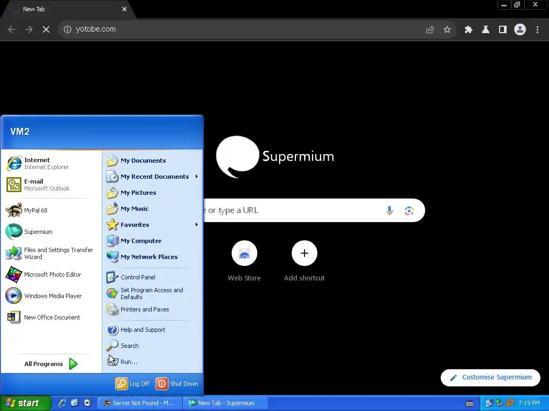The height and width of the screenshot is (411, 549).
Task: Launch MyPal 68 browser
Action: tap(51, 210)
